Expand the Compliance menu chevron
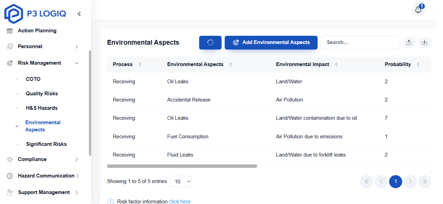 pyautogui.click(x=77, y=159)
